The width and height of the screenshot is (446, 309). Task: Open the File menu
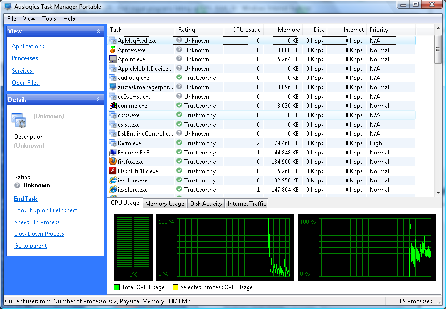coord(12,19)
